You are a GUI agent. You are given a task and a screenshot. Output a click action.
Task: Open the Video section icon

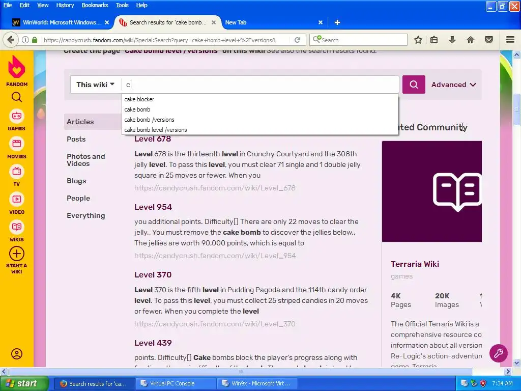pos(17,200)
